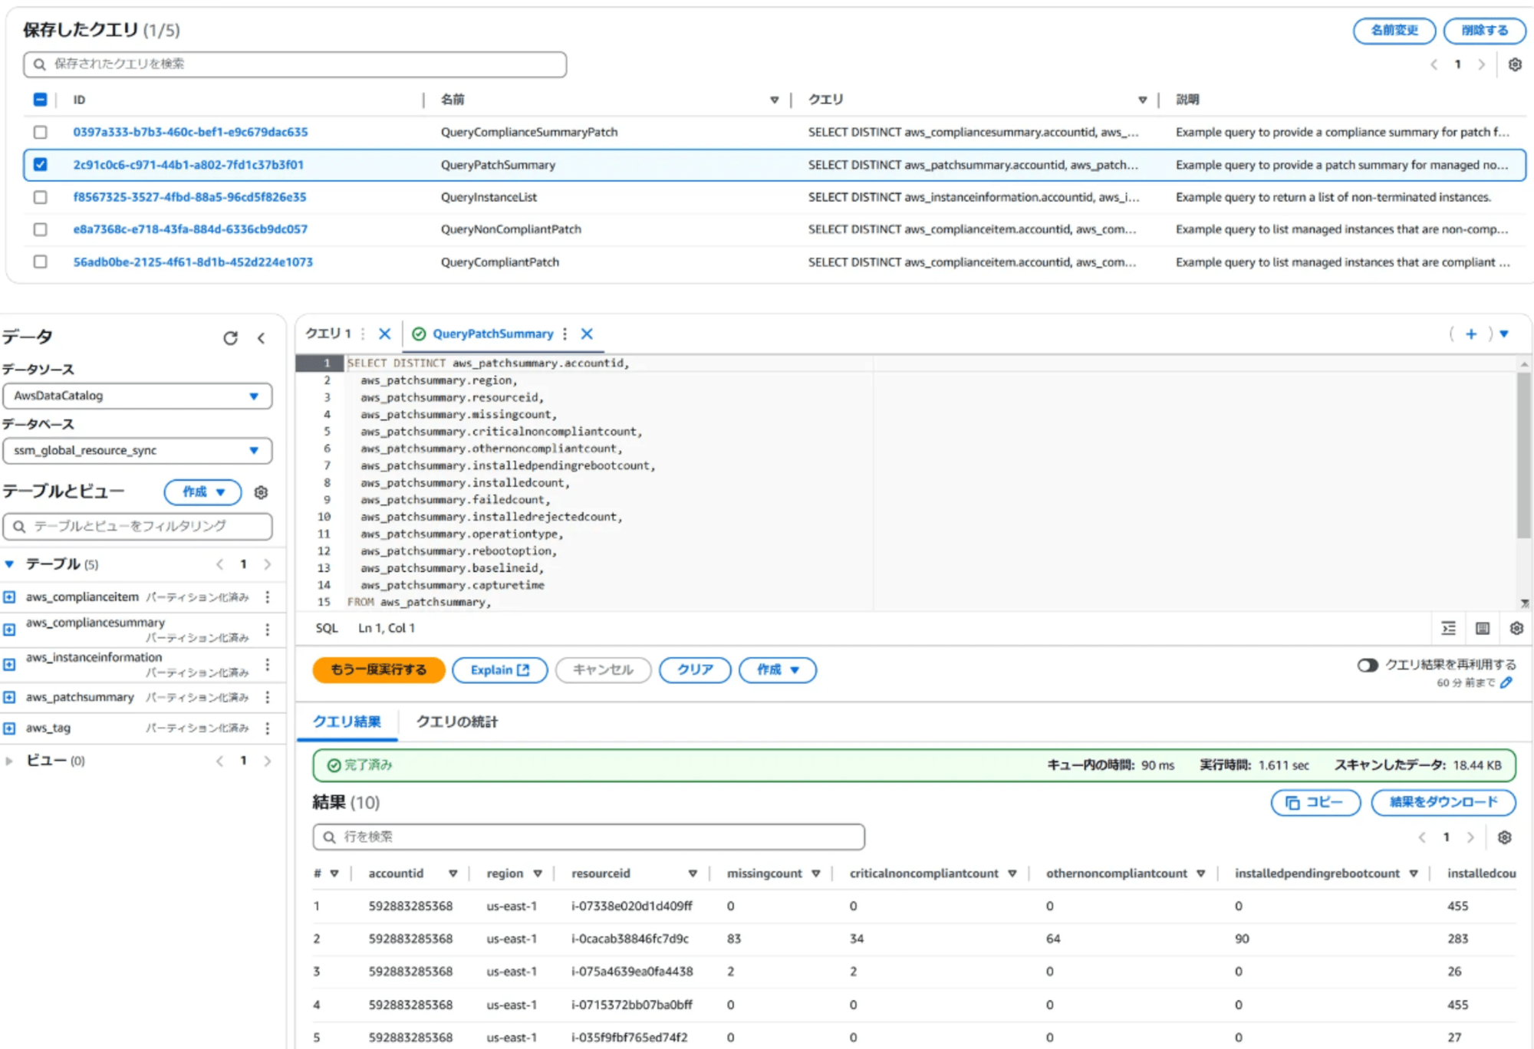Sort saved queries by 名前 column
The height and width of the screenshot is (1049, 1534).
coord(774,100)
